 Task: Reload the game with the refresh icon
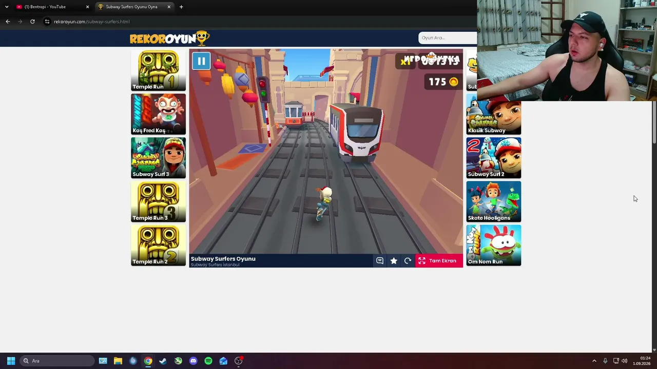(408, 261)
